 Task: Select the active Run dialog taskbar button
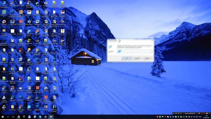tap(51, 117)
